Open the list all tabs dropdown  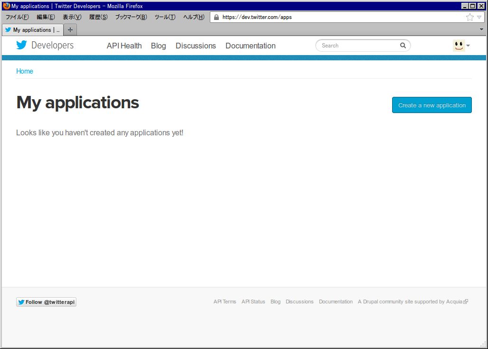[x=481, y=29]
